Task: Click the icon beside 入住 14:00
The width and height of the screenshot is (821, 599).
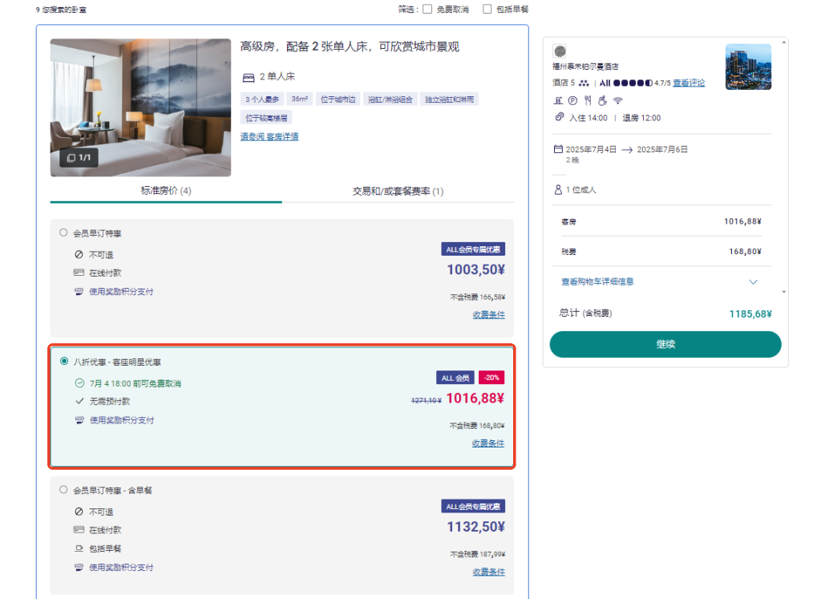Action: tap(559, 117)
